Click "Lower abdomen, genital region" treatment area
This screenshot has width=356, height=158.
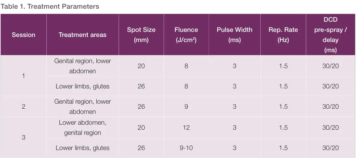click(83, 128)
